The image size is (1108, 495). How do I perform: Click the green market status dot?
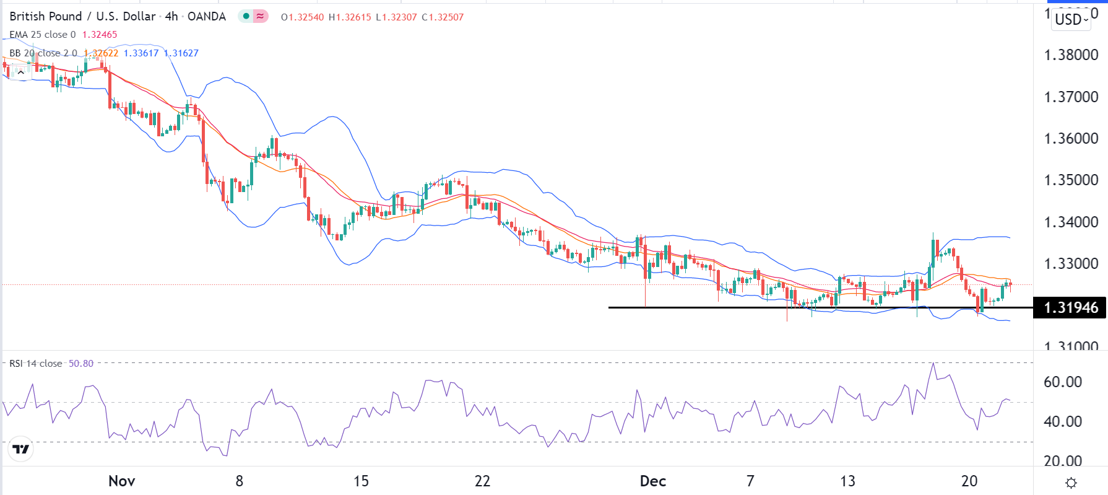(246, 16)
